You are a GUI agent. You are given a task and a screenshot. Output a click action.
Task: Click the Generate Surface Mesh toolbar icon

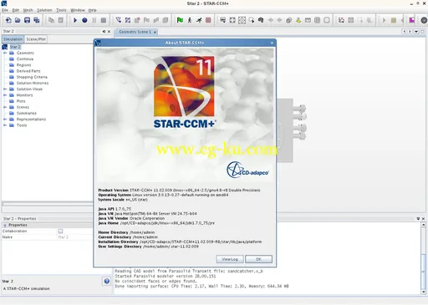[x=119, y=20]
